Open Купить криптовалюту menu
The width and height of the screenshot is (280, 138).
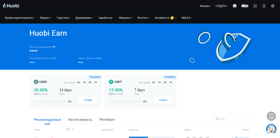coord(20,18)
